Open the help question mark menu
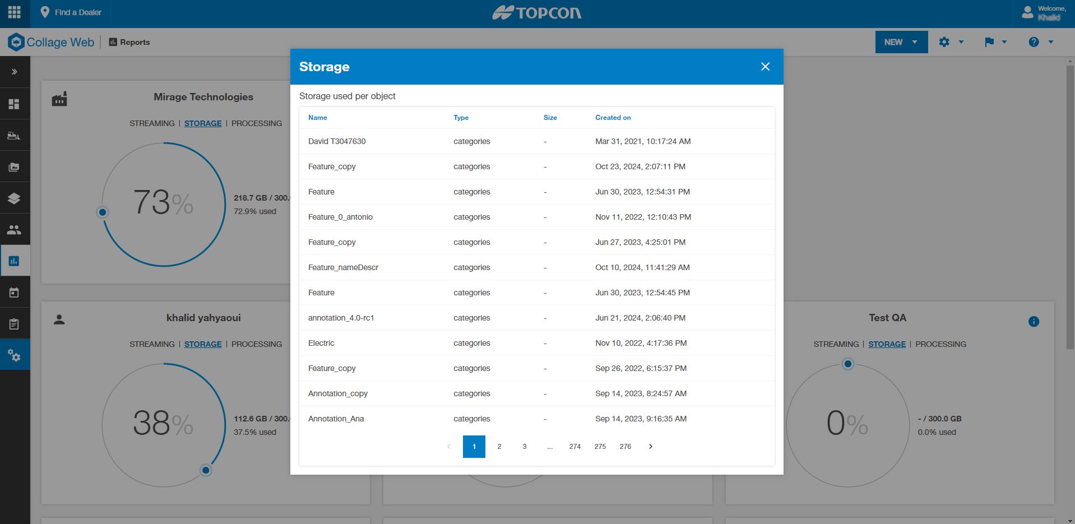Viewport: 1075px width, 524px height. coord(1041,42)
